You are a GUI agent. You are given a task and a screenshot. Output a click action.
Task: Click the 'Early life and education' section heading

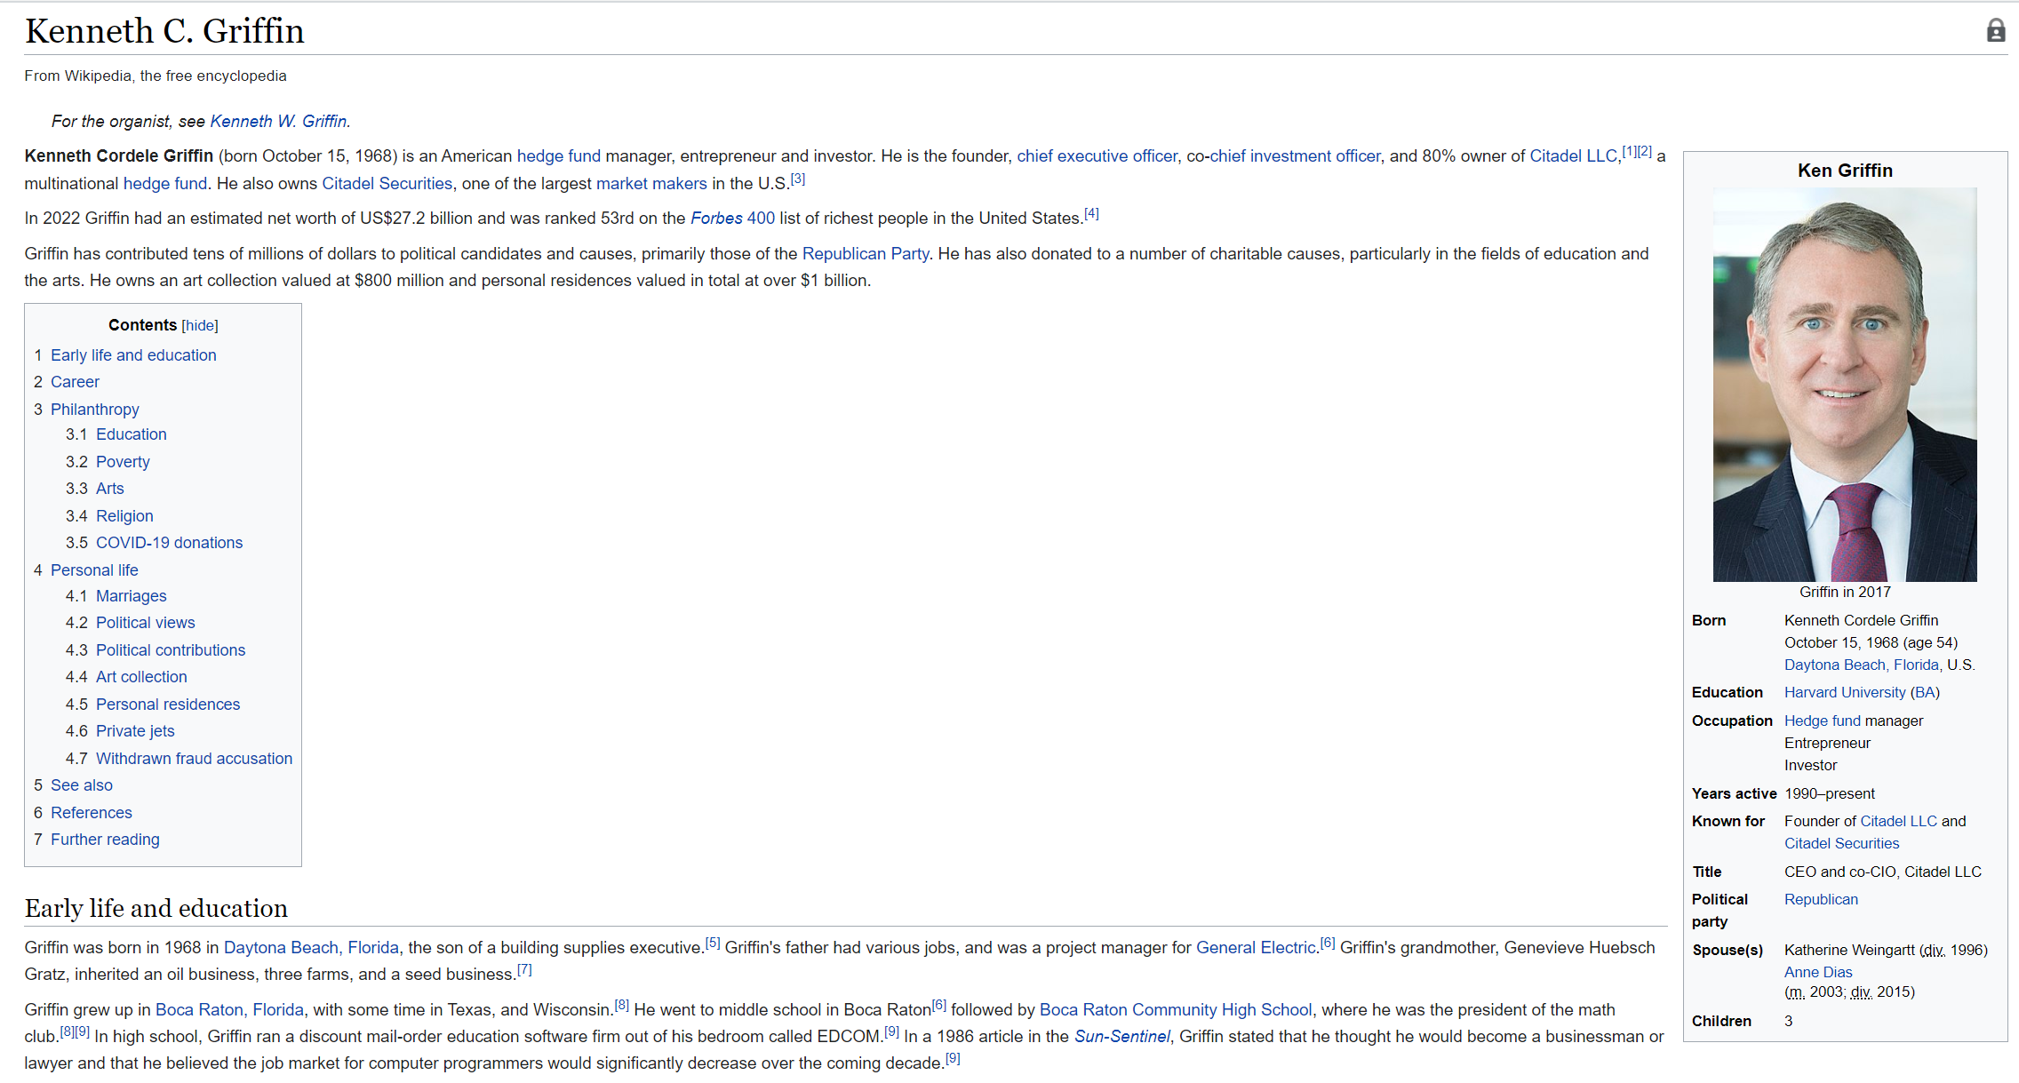point(156,908)
